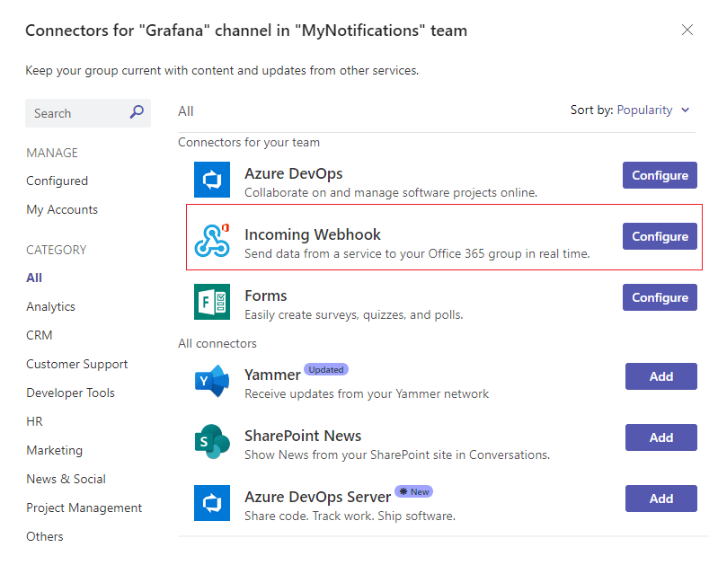Add the Yammer connector
Screen dimensions: 709x565
pos(660,376)
